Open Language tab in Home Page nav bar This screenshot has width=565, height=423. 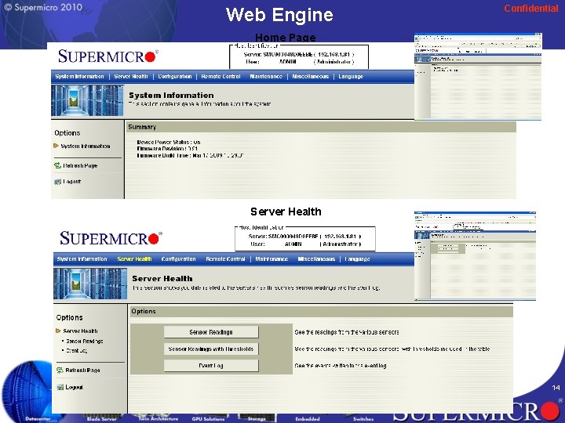(x=351, y=77)
